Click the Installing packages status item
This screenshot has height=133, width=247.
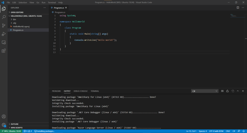[44, 131]
